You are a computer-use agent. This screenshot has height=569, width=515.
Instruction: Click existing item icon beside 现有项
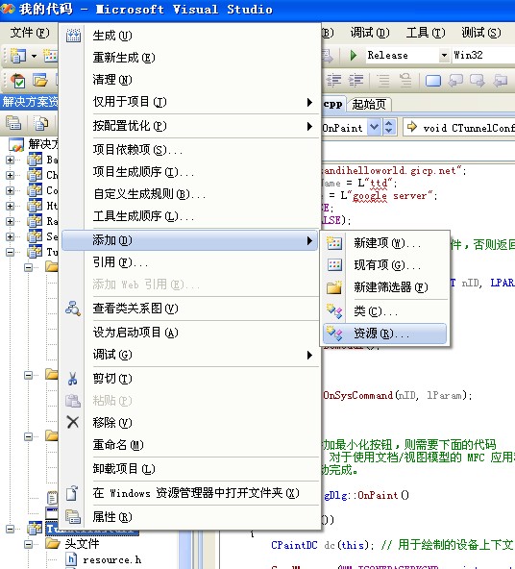334,265
